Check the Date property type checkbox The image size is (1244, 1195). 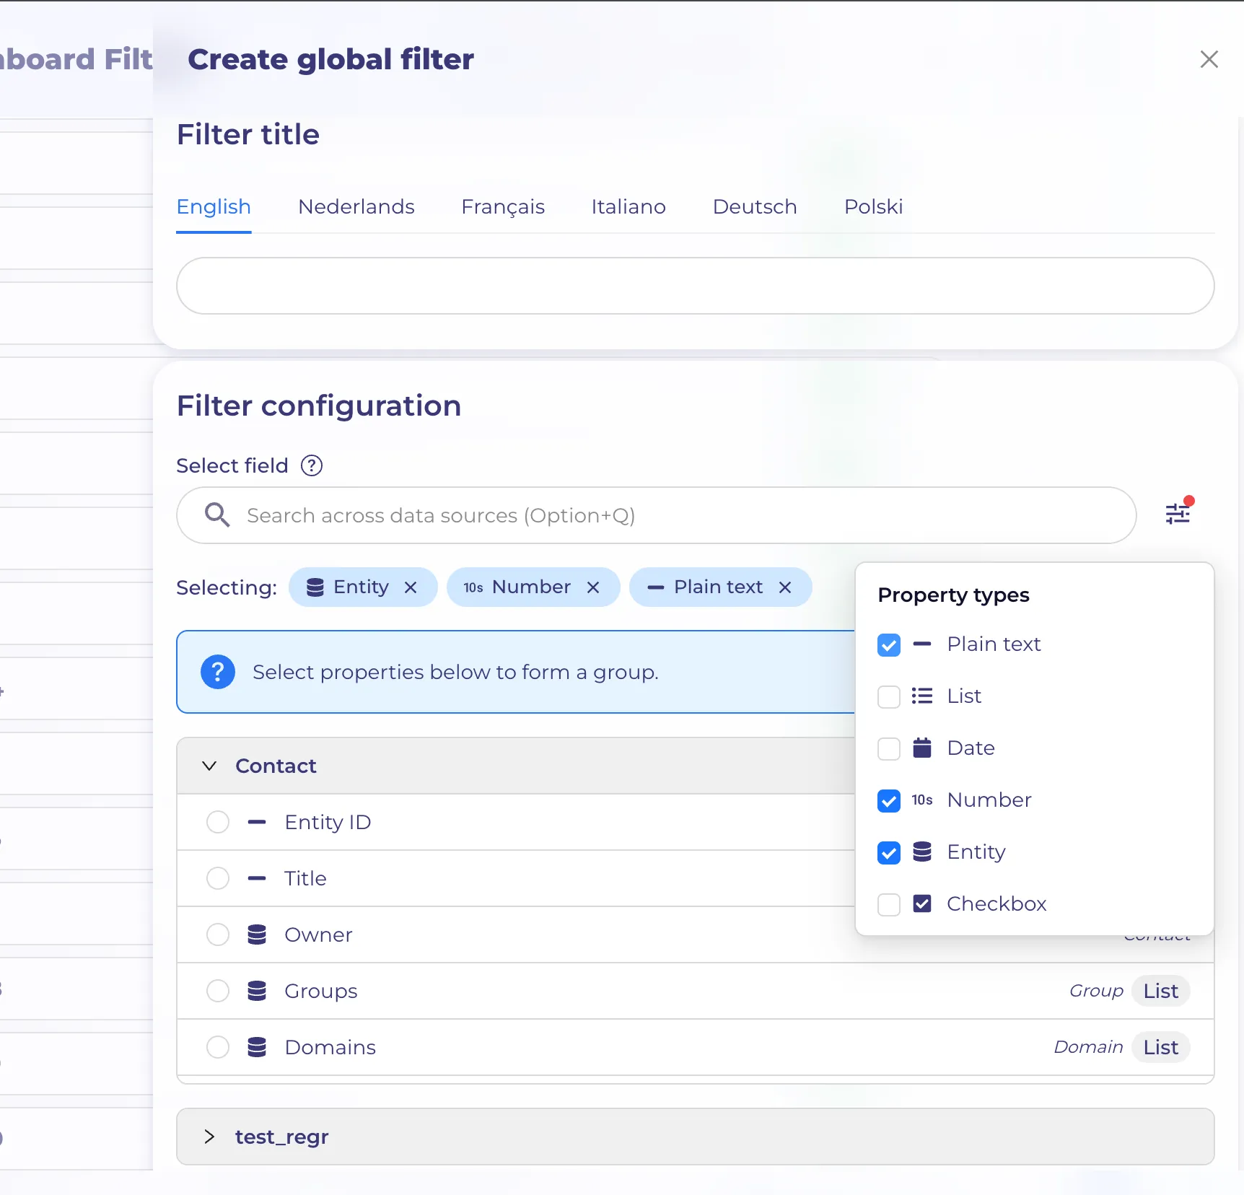click(889, 748)
